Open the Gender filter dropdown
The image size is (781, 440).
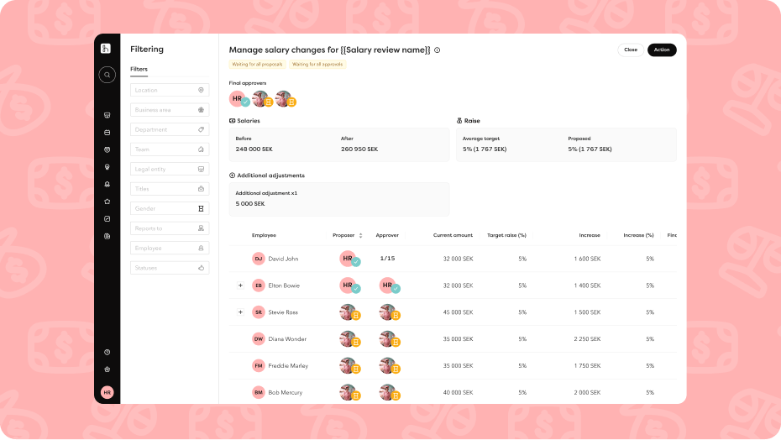[x=170, y=208]
